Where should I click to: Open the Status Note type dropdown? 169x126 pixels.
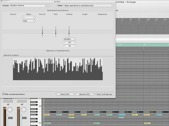pos(29,21)
